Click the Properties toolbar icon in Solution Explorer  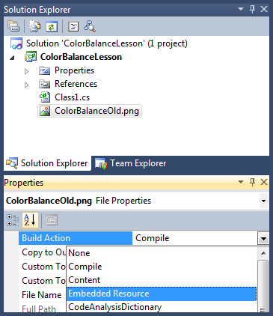click(x=13, y=26)
